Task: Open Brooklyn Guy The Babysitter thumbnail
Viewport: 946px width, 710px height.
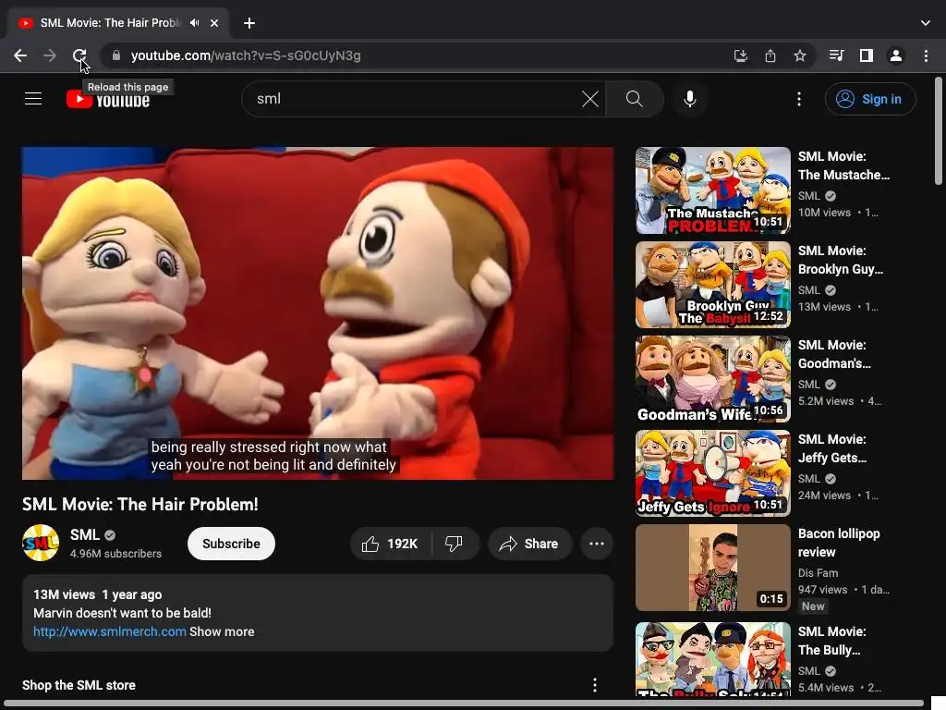Action: click(712, 285)
